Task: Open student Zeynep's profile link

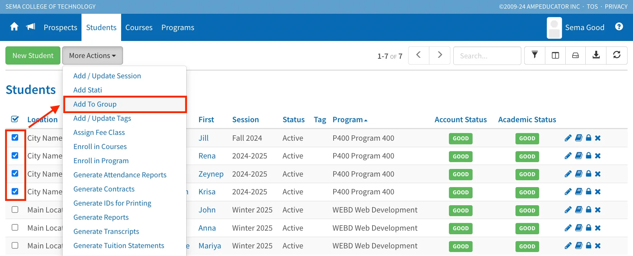Action: 211,174
